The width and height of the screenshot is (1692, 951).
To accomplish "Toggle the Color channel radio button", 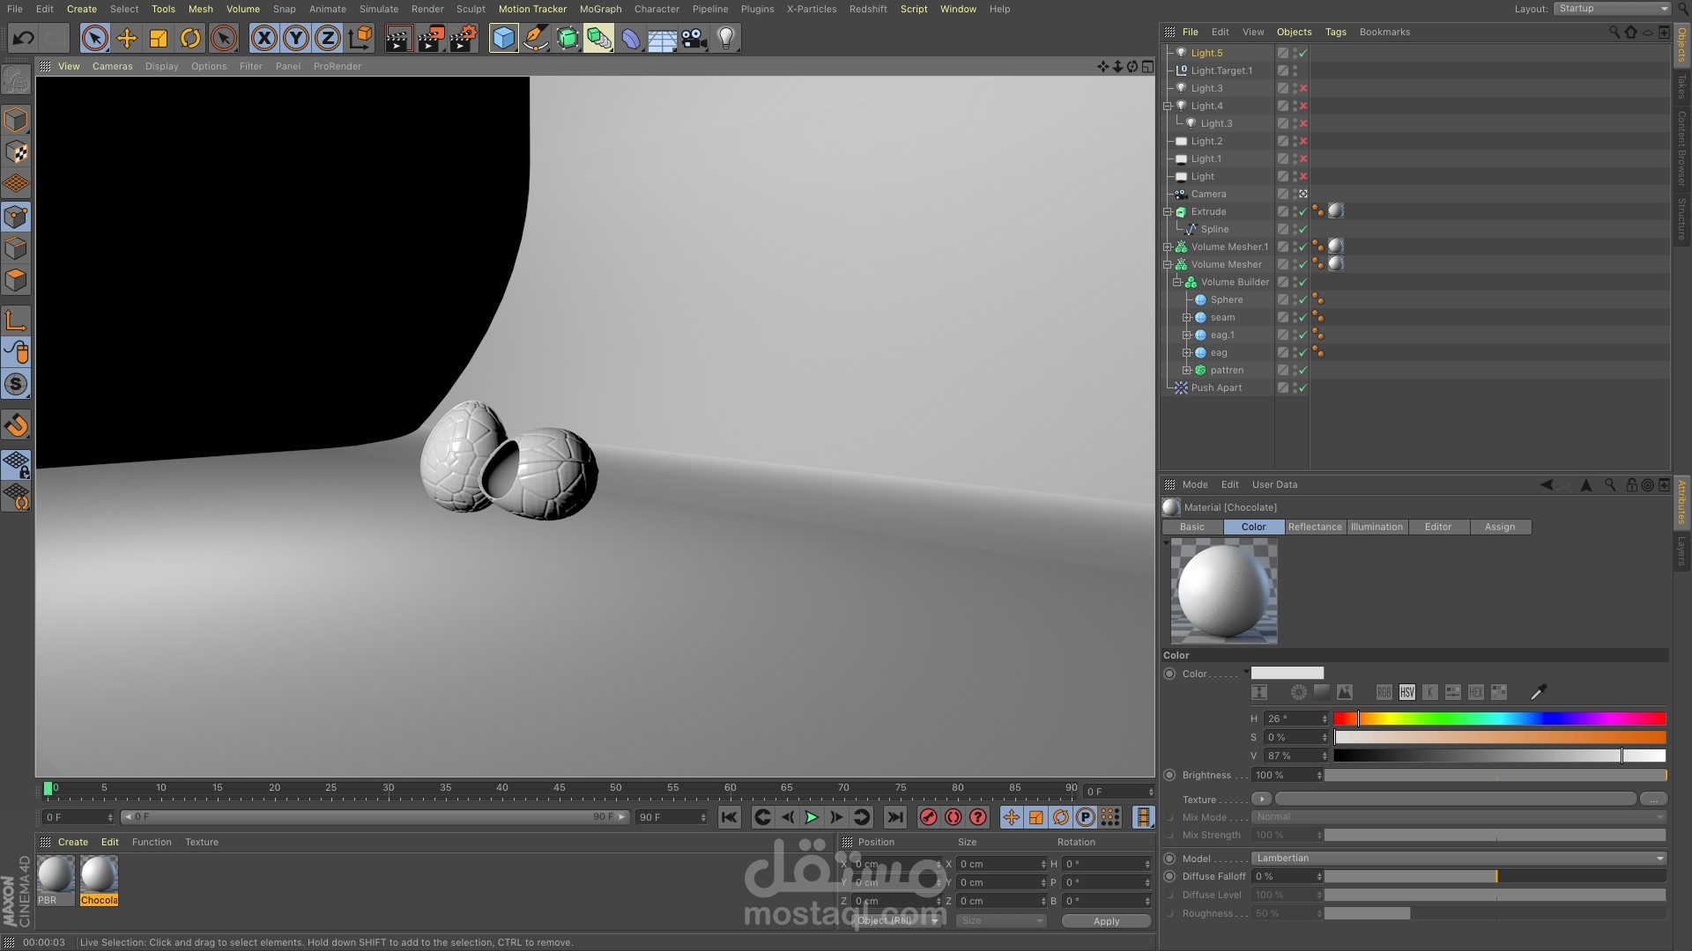I will 1169,674.
